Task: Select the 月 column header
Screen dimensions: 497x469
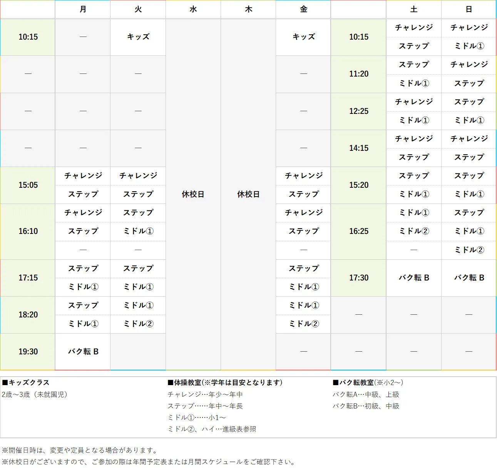Action: click(x=82, y=9)
